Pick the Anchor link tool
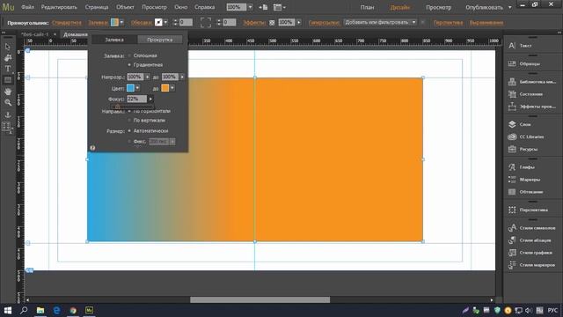This screenshot has width=563, height=317. tap(8, 115)
